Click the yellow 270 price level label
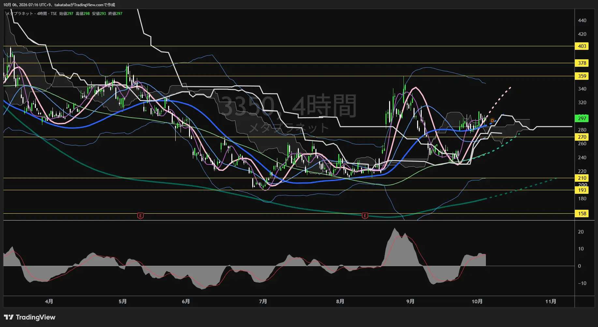The image size is (598, 327). coord(582,137)
